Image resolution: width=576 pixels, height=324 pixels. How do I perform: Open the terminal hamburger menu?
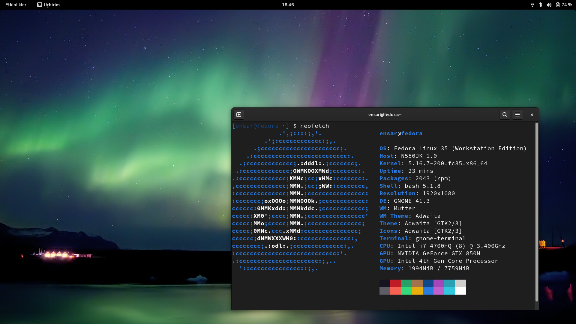(517, 115)
